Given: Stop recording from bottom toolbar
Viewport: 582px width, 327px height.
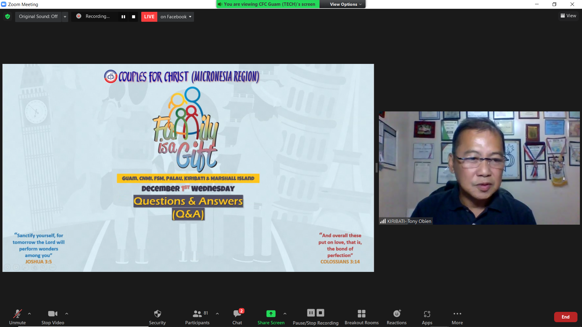Looking at the screenshot, I should click(x=320, y=313).
